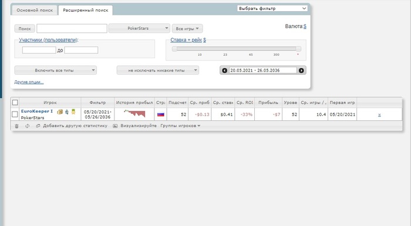Viewport: 411px width, 226px height.
Task: Click the yellow medal icon beside EuroKeeper I
Action: coord(73,112)
